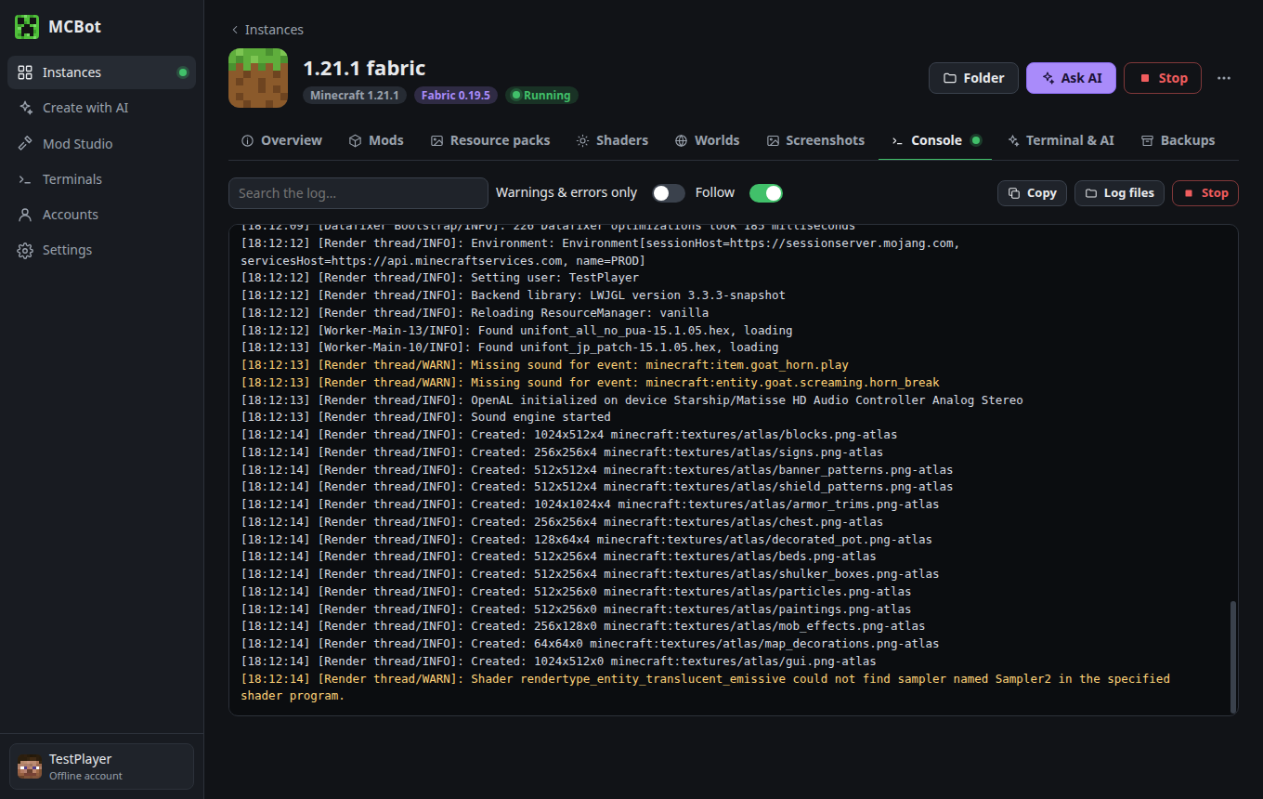
Task: Click the three-dot more options icon
Action: point(1224,78)
